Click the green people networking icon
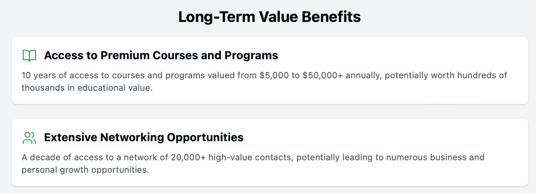This screenshot has height=193, width=536. (29, 138)
